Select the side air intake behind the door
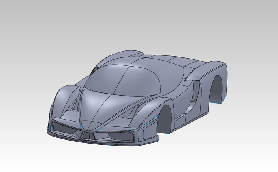278x172 pixels. pyautogui.click(x=195, y=90)
